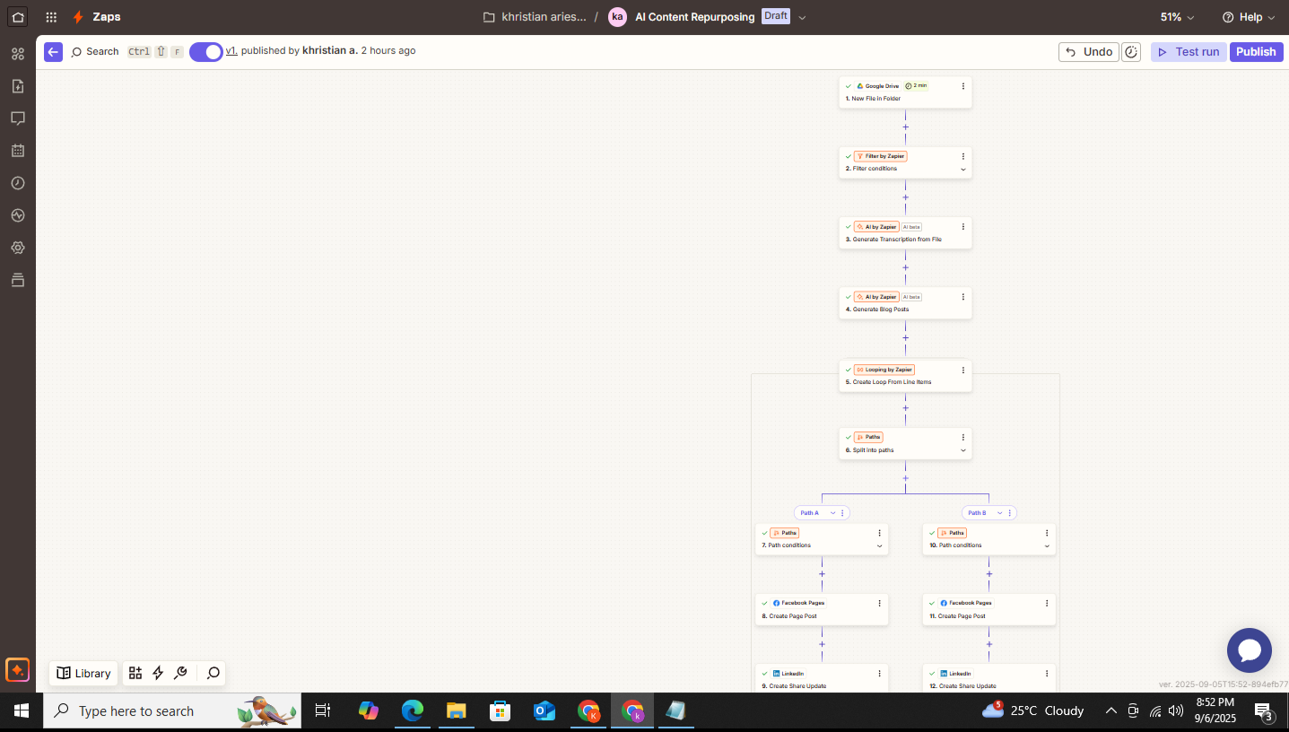This screenshot has height=732, width=1289.
Task: Click the Undo button
Action: (x=1088, y=52)
